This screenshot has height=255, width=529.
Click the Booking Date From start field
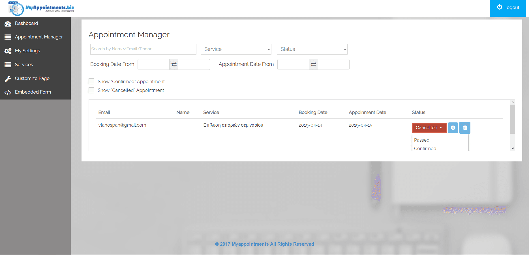[x=153, y=64]
